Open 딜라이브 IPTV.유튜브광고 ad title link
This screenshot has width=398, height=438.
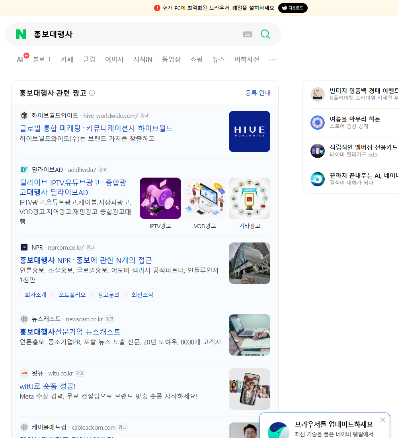tap(73, 188)
